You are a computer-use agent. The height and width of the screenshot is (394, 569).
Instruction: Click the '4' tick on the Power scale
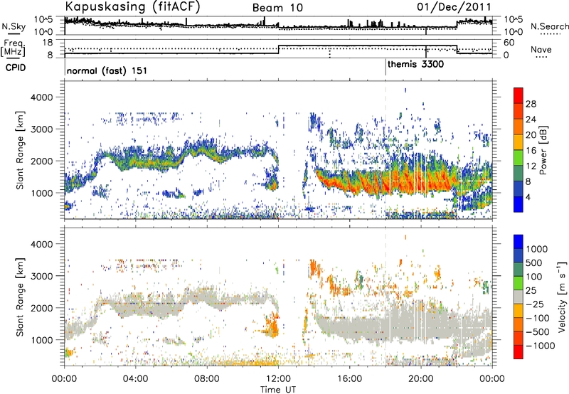(528, 197)
